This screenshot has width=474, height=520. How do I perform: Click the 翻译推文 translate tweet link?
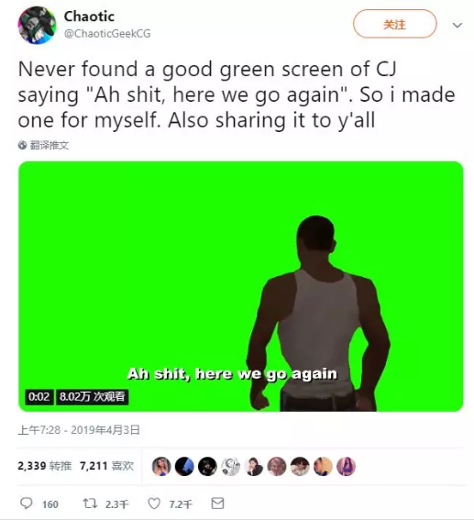[50, 145]
